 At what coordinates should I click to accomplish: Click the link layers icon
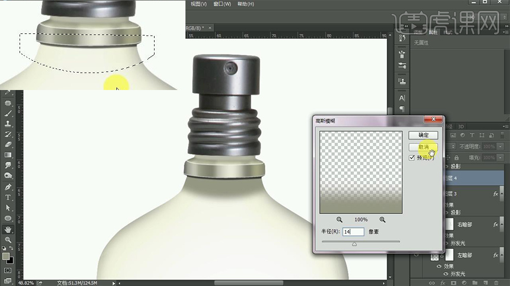(432, 282)
